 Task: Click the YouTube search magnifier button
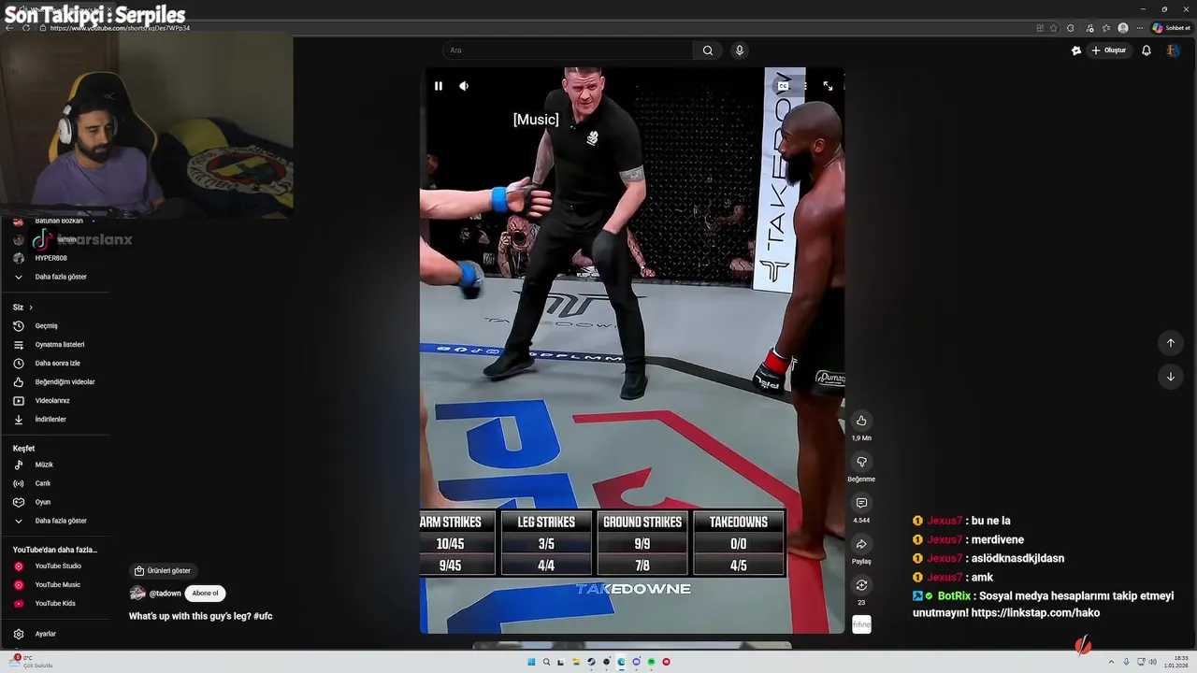708,50
